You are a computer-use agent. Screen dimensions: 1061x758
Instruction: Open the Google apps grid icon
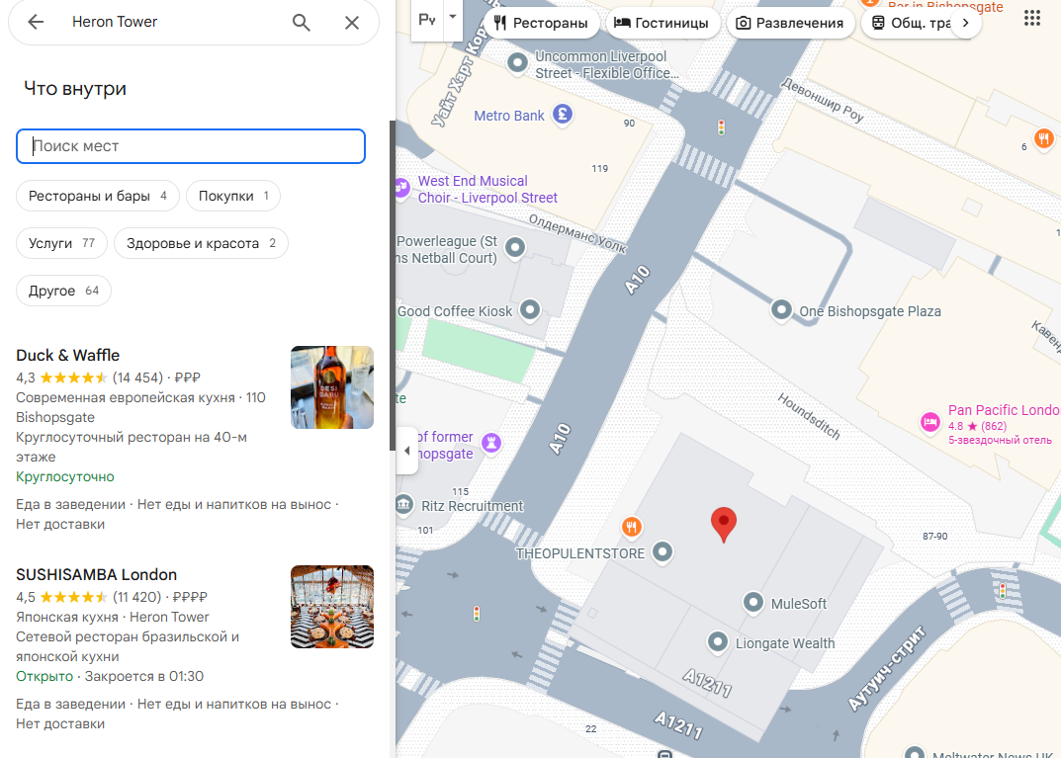(x=1032, y=18)
